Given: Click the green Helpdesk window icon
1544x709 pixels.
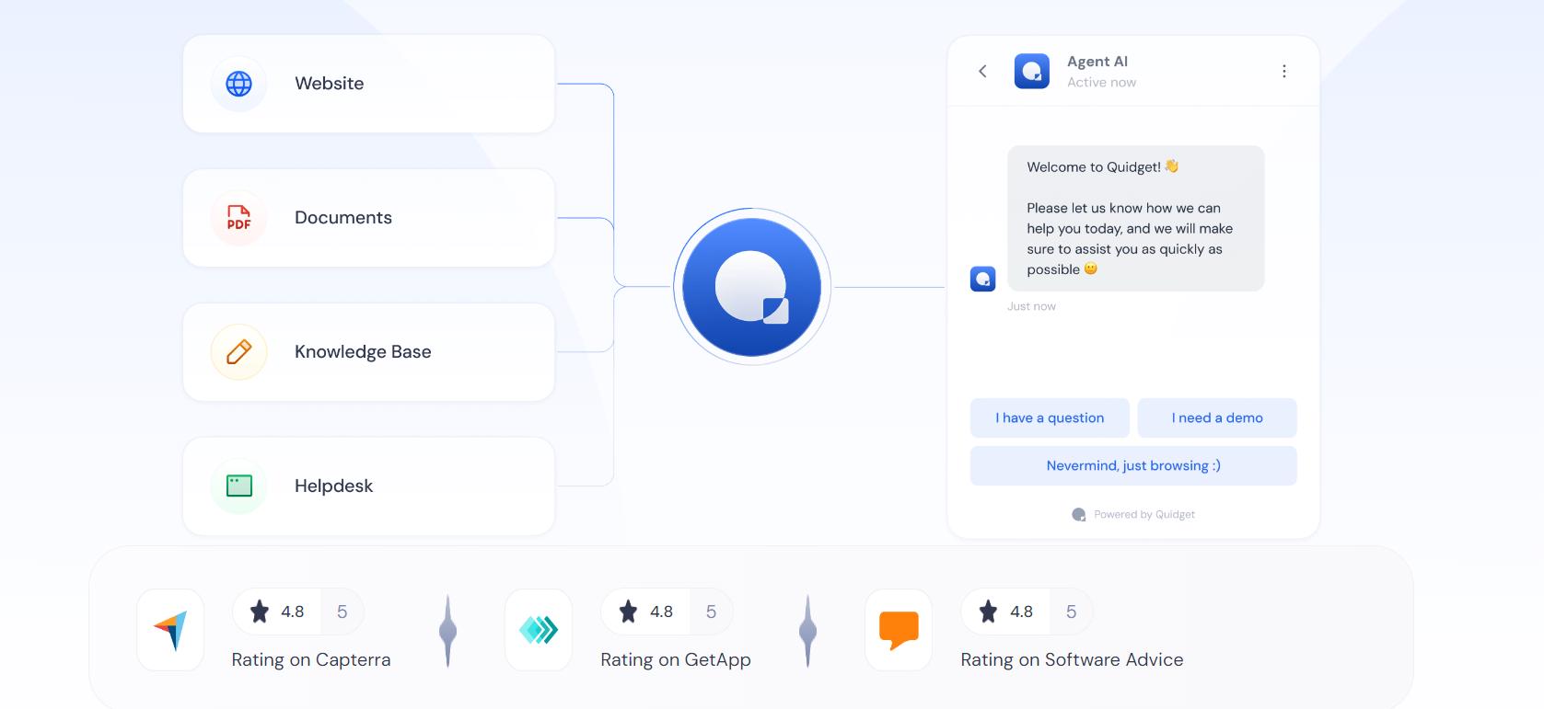Looking at the screenshot, I should 238,486.
